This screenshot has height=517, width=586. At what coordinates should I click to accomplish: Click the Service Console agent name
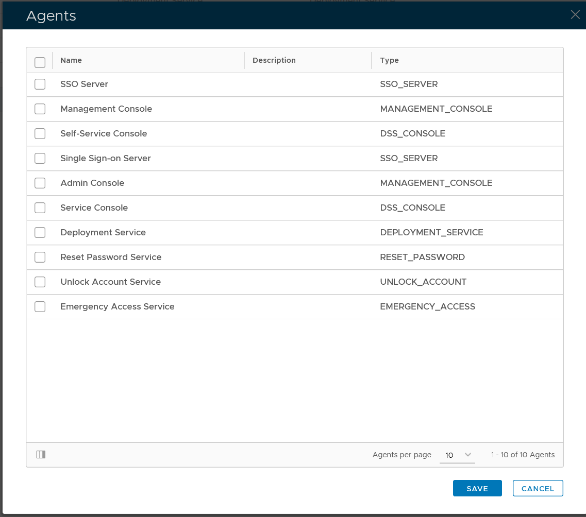(x=94, y=208)
